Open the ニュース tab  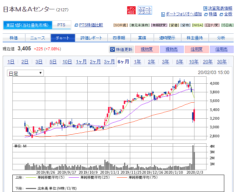click(37, 38)
